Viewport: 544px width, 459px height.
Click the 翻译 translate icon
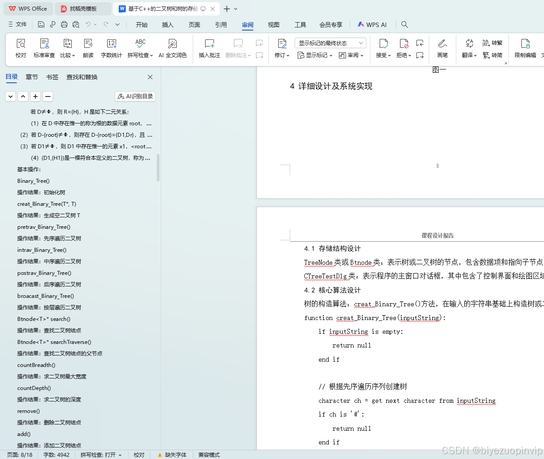(469, 43)
